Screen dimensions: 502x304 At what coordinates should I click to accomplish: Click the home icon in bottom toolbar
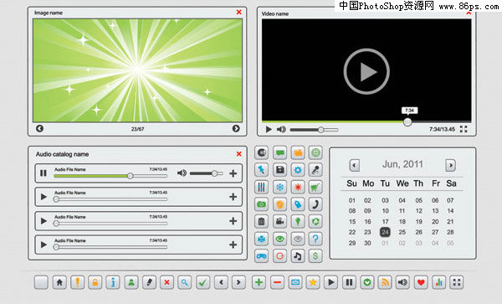59,282
